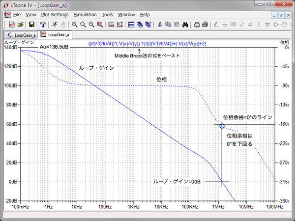295x221 pixels.
Task: Click the New Schematic toolbar icon
Action: [x=11, y=24]
